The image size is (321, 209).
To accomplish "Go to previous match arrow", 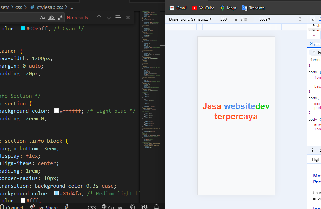I will pyautogui.click(x=99, y=17).
